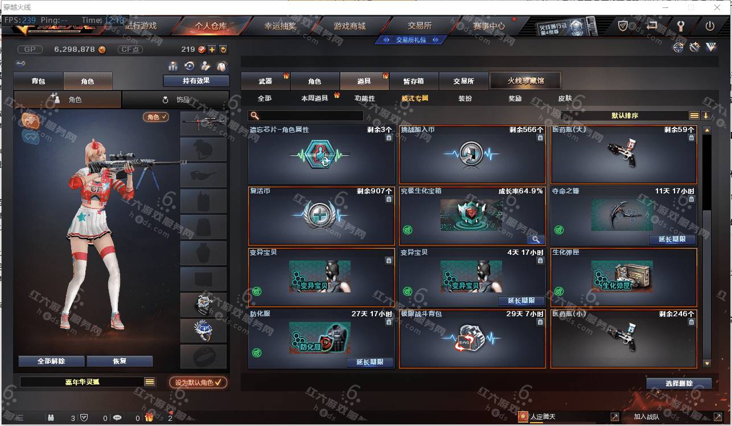Open the character name list menu for 嘉年华灵狐
This screenshot has width=732, height=426.
coord(150,382)
